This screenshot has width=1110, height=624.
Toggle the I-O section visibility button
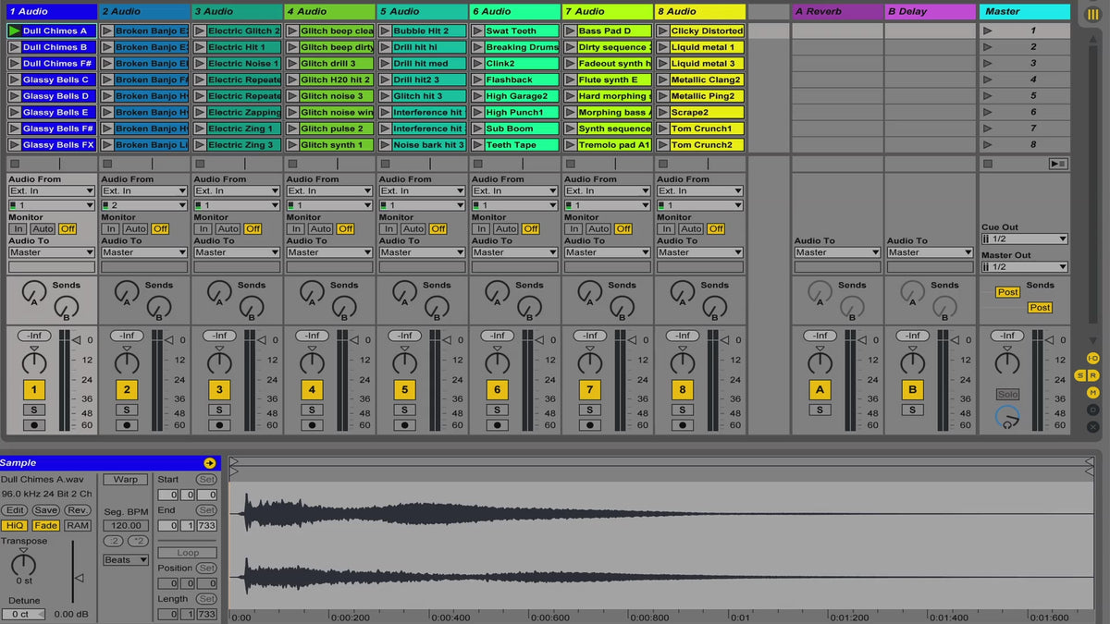click(1092, 358)
